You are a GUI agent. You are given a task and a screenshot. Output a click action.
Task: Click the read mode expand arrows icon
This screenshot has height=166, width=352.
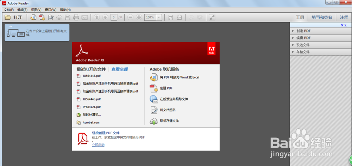pos(212,17)
